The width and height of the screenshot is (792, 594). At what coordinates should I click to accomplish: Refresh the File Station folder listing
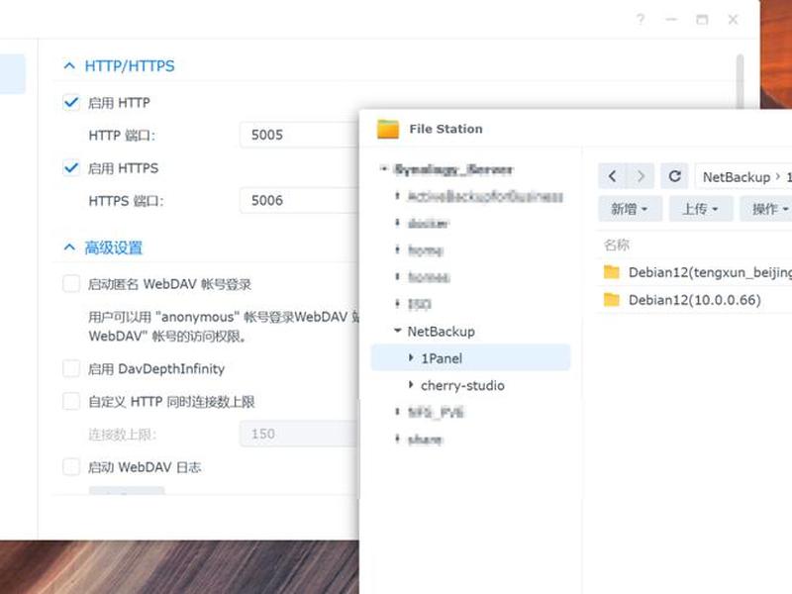(x=675, y=176)
